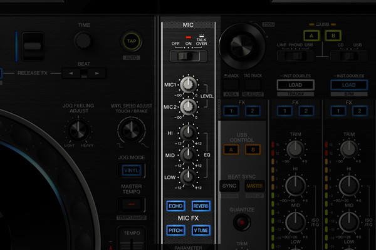The height and width of the screenshot is (250, 376).
Task: Click the TAG TRACK button
Action: click(253, 85)
